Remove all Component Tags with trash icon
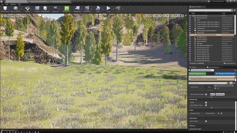The height and width of the screenshot is (133, 237). [221, 113]
